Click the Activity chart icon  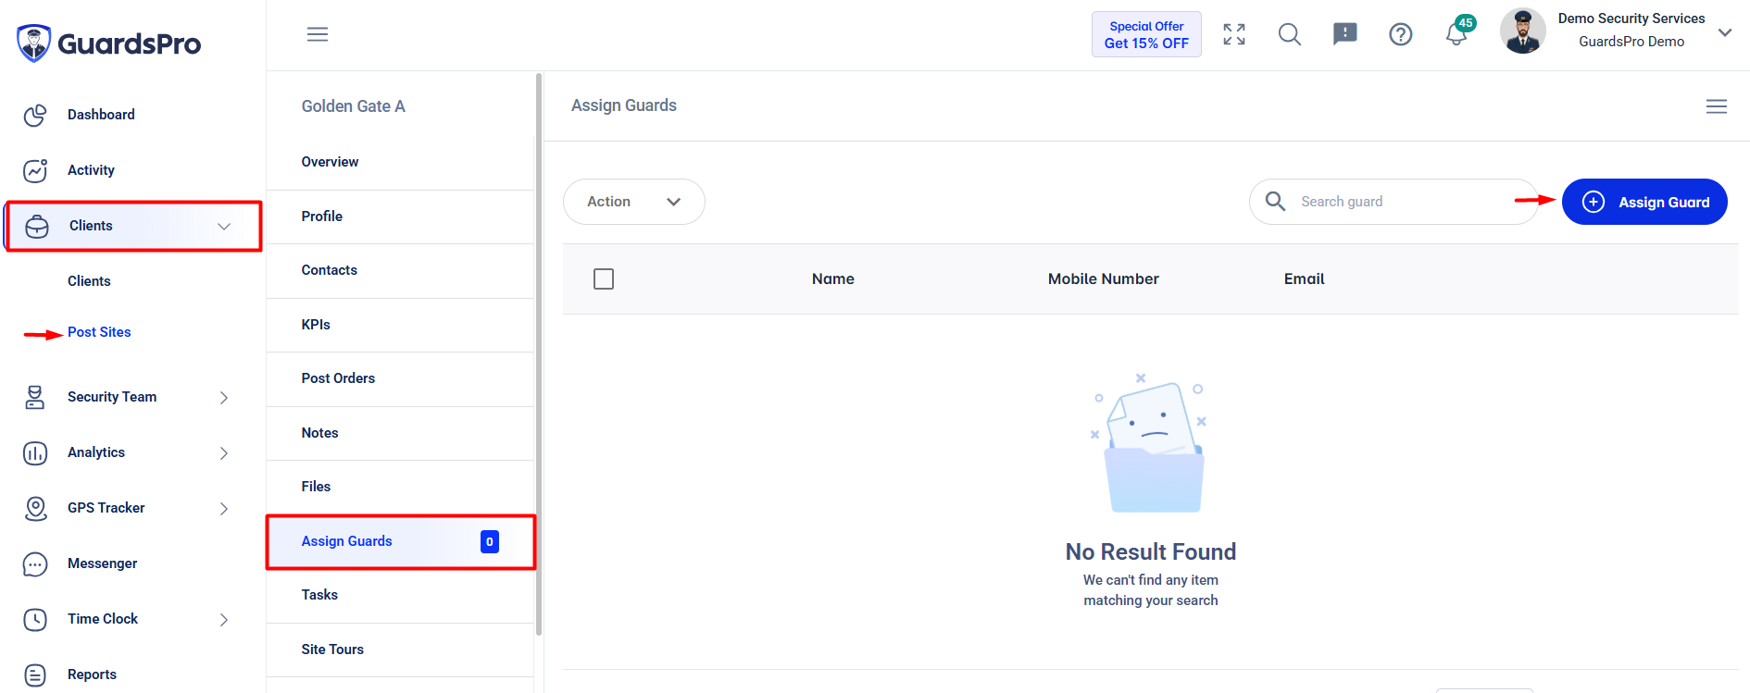(35, 170)
